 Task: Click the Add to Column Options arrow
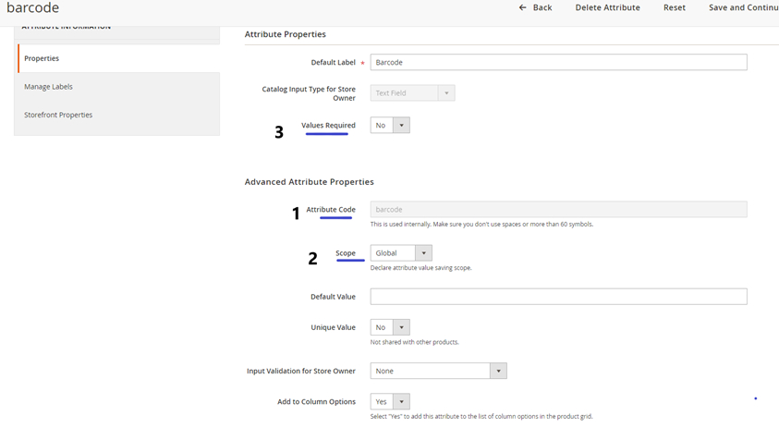click(401, 401)
